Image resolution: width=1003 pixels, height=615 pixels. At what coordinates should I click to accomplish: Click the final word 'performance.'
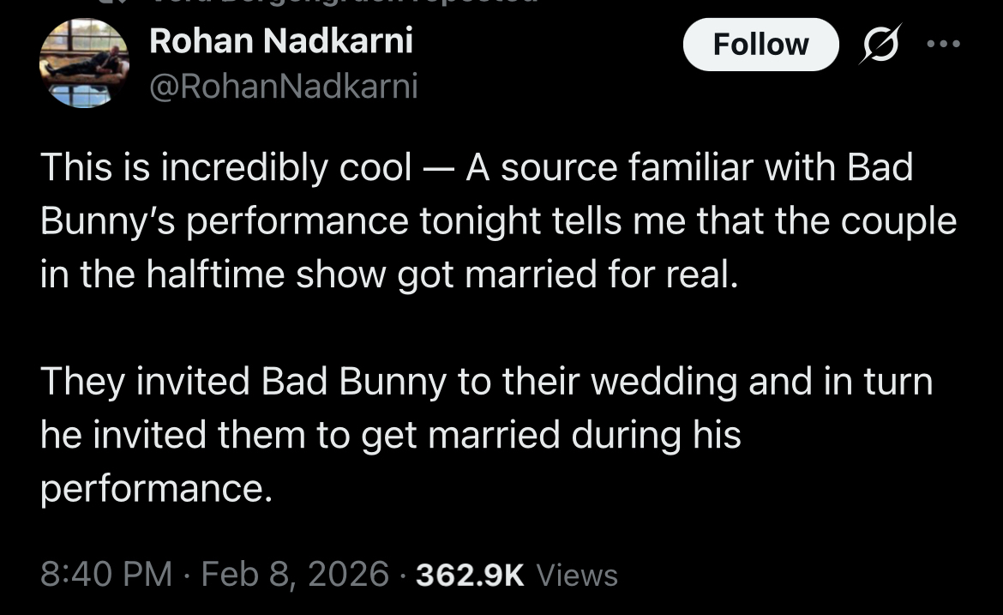click(x=156, y=487)
